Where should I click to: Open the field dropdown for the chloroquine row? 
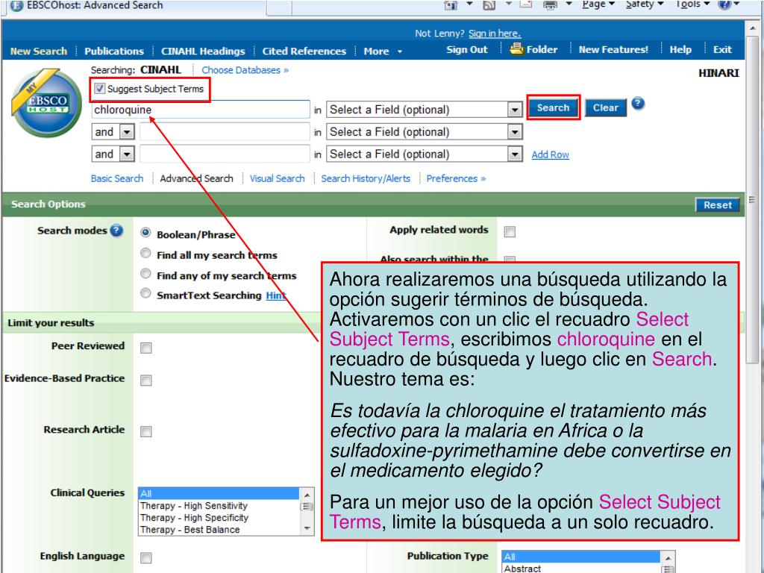pos(515,110)
